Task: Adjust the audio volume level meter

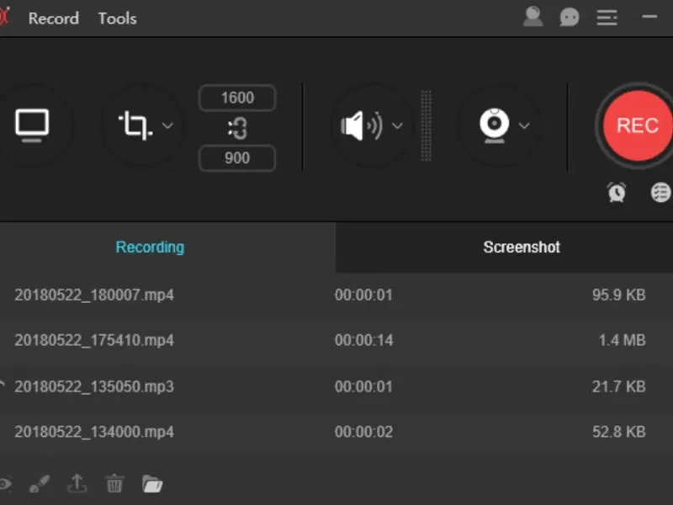Action: (426, 125)
